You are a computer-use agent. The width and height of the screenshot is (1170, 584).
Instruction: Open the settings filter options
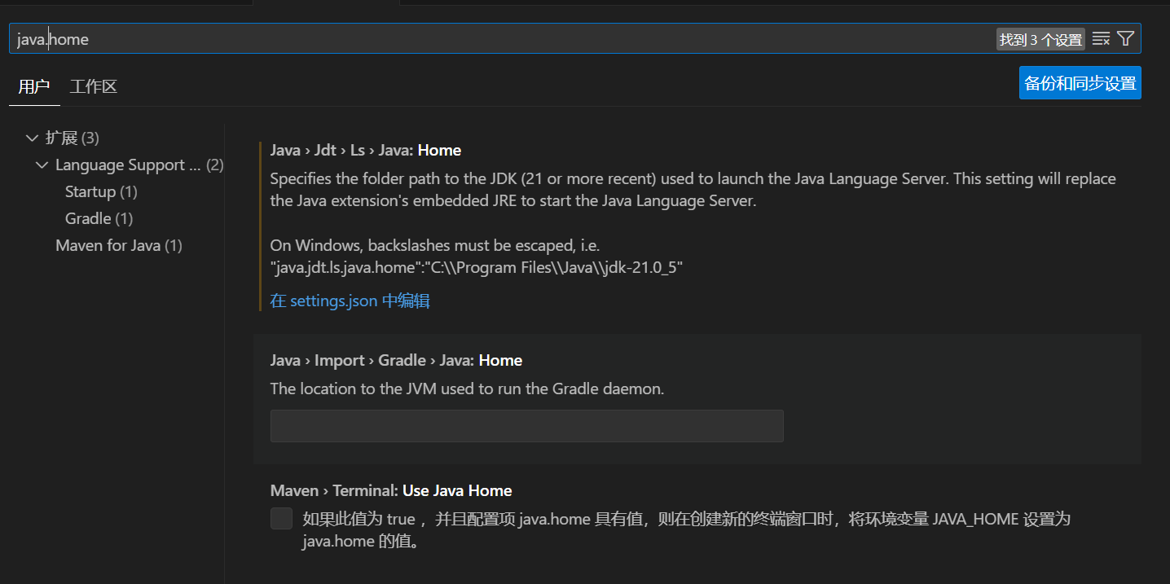pos(1125,38)
